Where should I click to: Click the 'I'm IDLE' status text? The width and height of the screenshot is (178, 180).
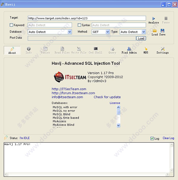pyautogui.click(x=25, y=138)
